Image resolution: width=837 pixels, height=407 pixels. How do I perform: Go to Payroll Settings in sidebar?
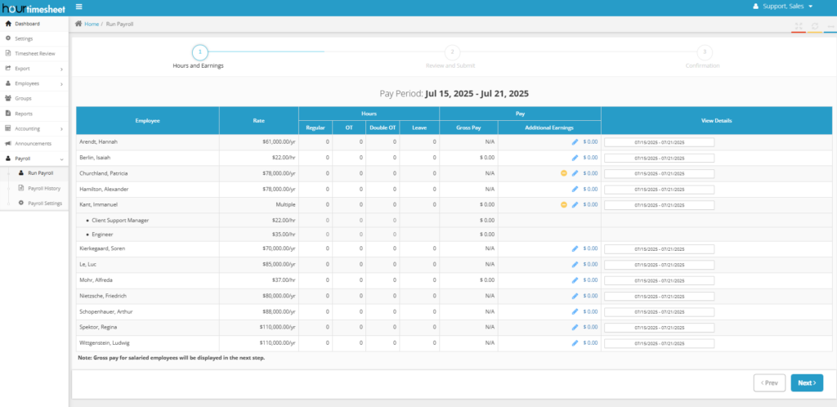click(x=45, y=203)
